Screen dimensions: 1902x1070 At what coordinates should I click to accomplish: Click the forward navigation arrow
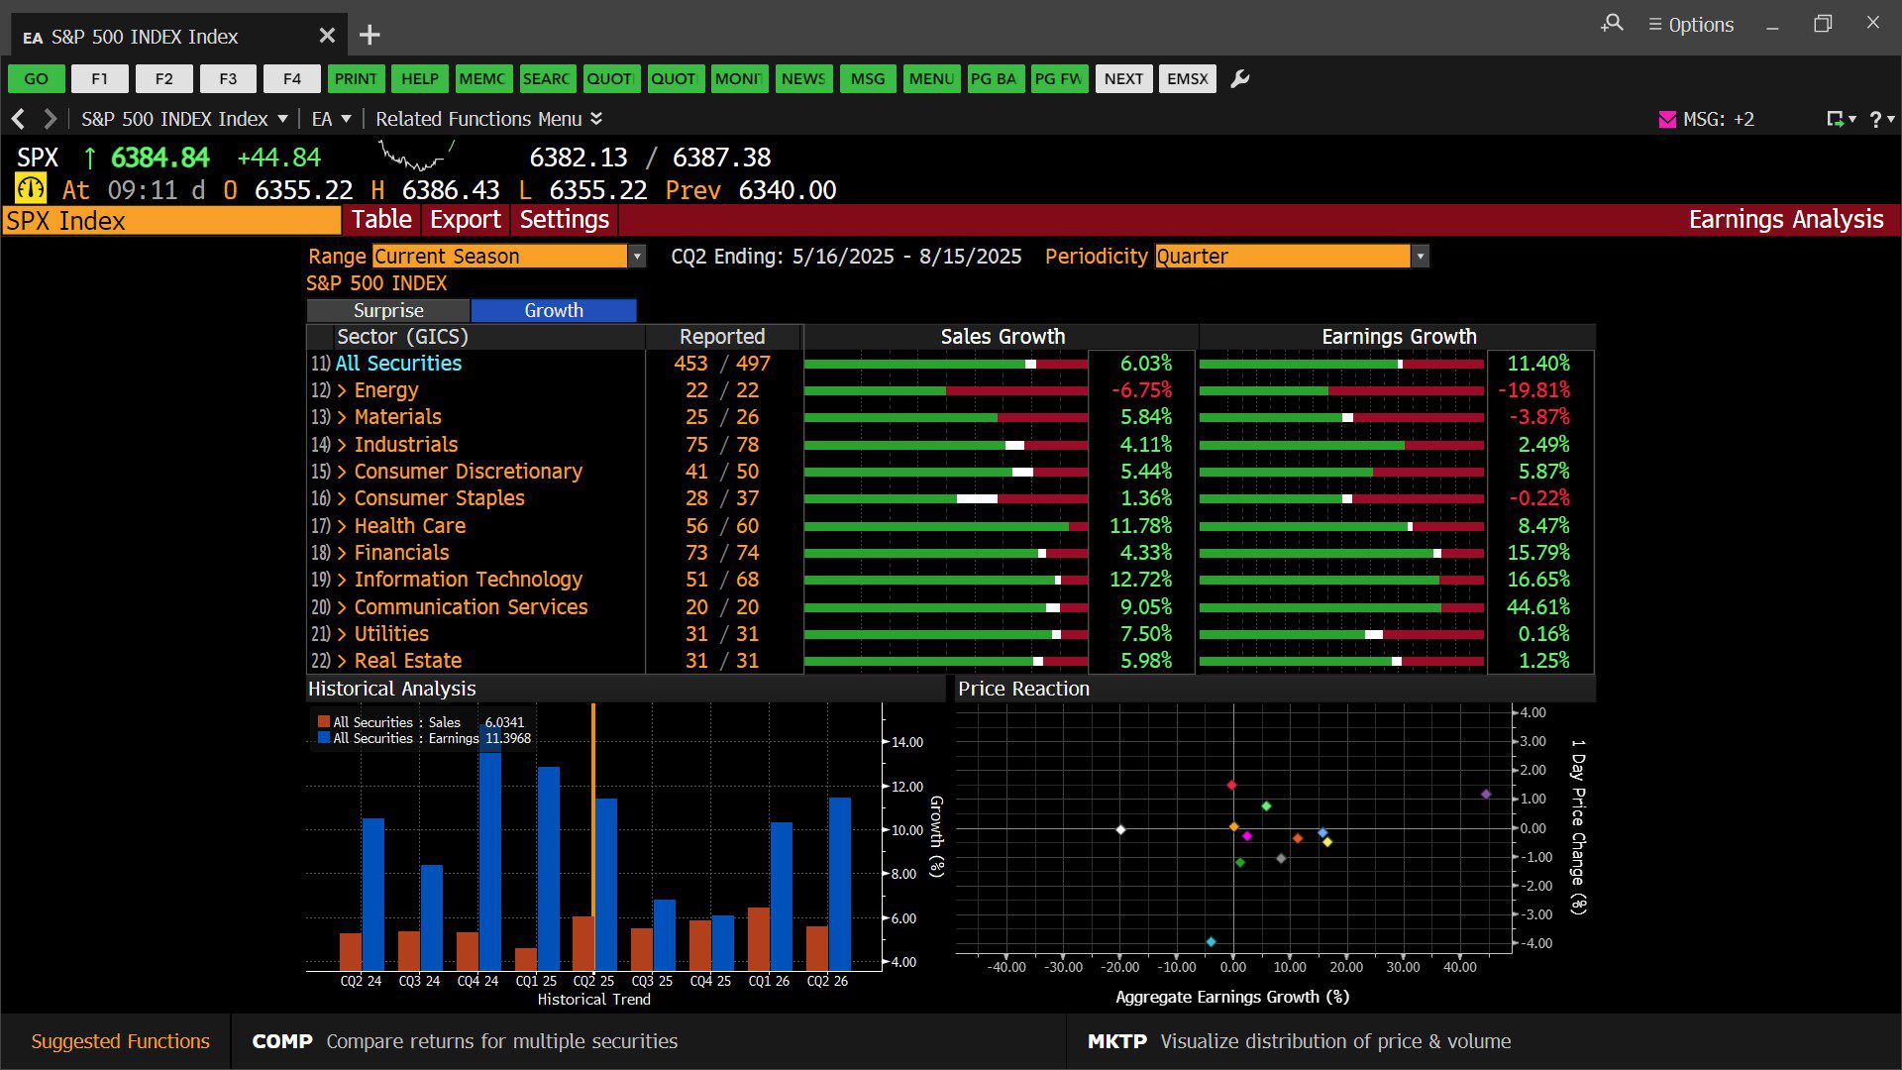[50, 119]
